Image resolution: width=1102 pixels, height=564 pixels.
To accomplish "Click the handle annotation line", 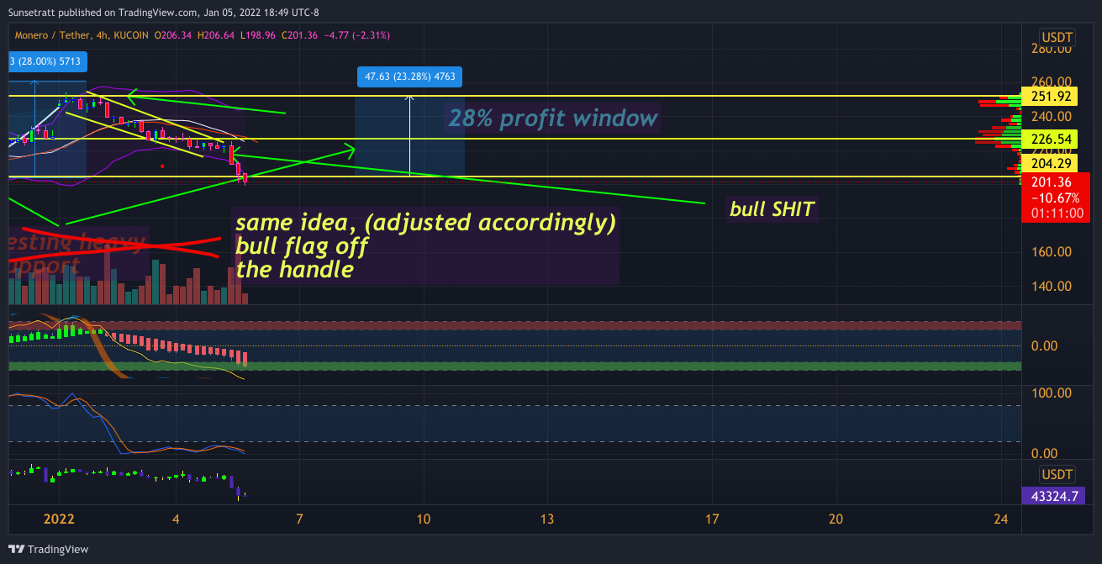I will tap(294, 270).
